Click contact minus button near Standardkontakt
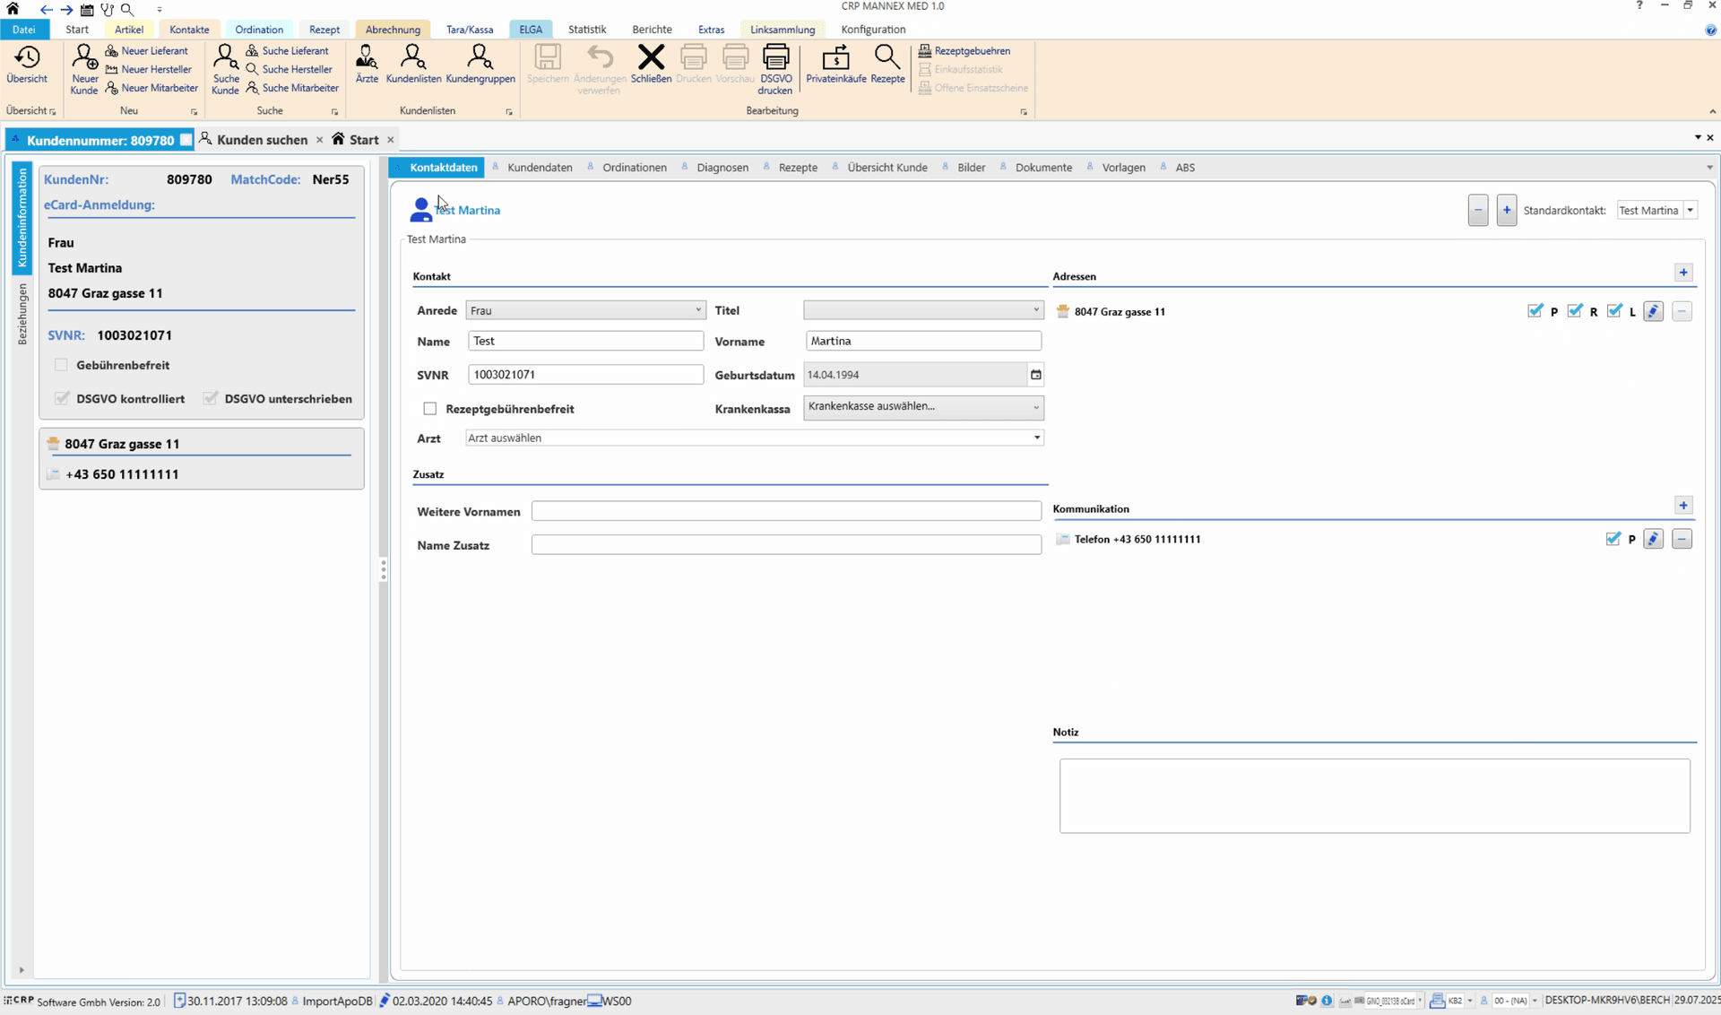Viewport: 1721px width, 1015px height. click(1478, 211)
